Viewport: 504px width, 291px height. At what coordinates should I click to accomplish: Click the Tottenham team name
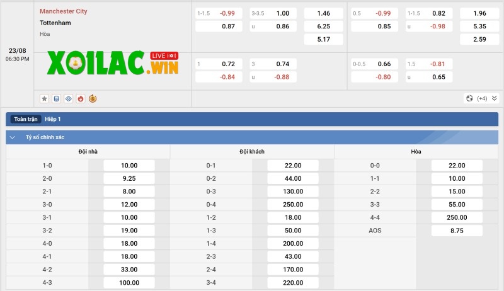(55, 23)
